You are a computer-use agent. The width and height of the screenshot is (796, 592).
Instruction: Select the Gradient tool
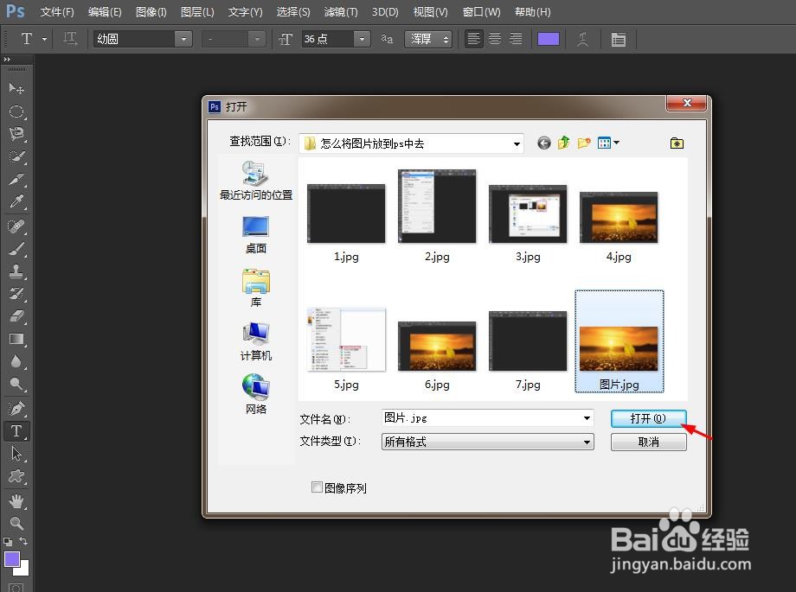point(16,339)
